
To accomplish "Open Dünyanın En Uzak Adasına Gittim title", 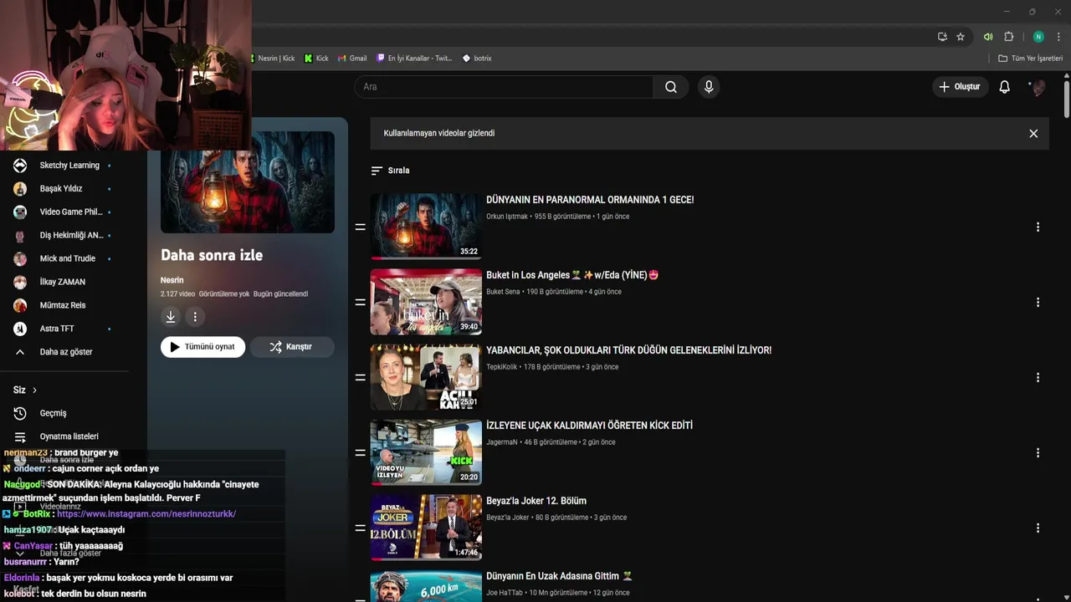I will pyautogui.click(x=559, y=576).
